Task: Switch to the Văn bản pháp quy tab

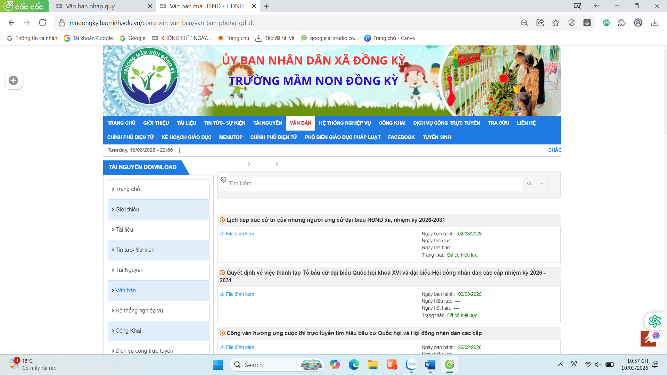Action: (x=90, y=6)
